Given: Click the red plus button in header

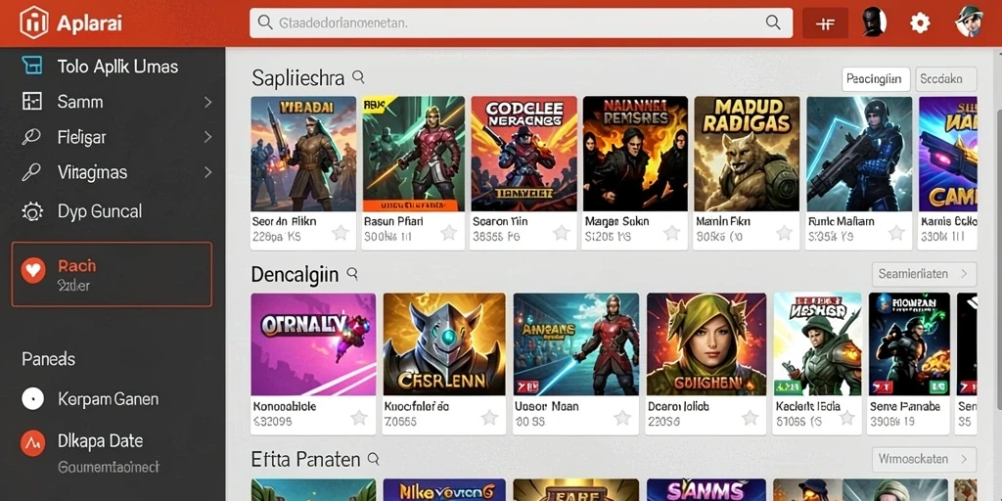Looking at the screenshot, I should coord(825,23).
